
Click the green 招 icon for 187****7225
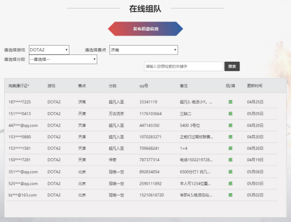230,102
